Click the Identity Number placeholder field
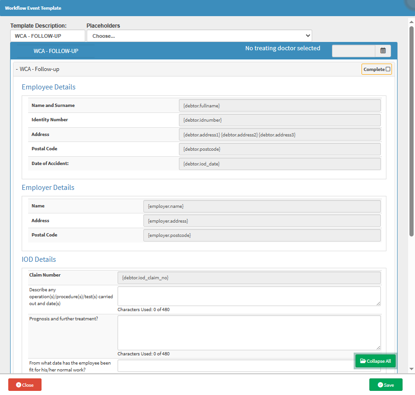Image resolution: width=415 pixels, height=395 pixels. [x=279, y=120]
